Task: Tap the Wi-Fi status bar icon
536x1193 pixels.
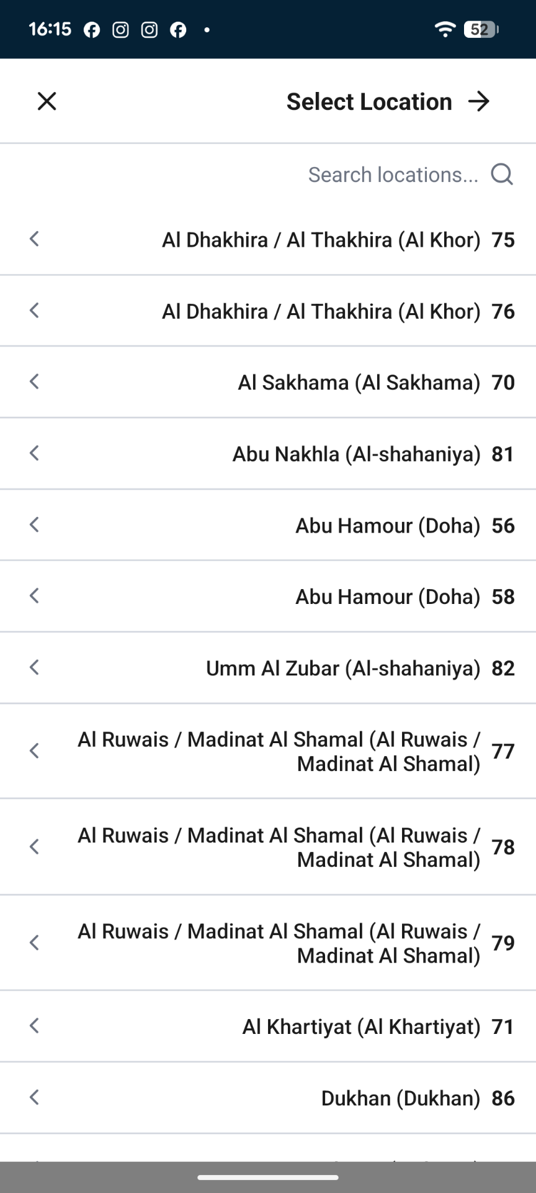Action: tap(445, 29)
